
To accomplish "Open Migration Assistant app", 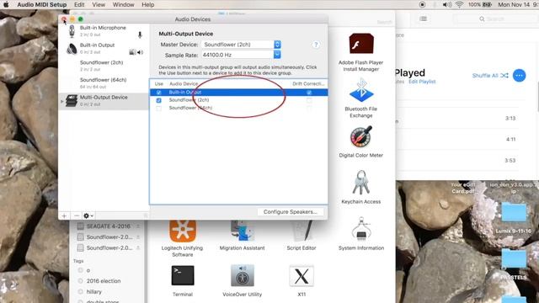I will point(242,236).
